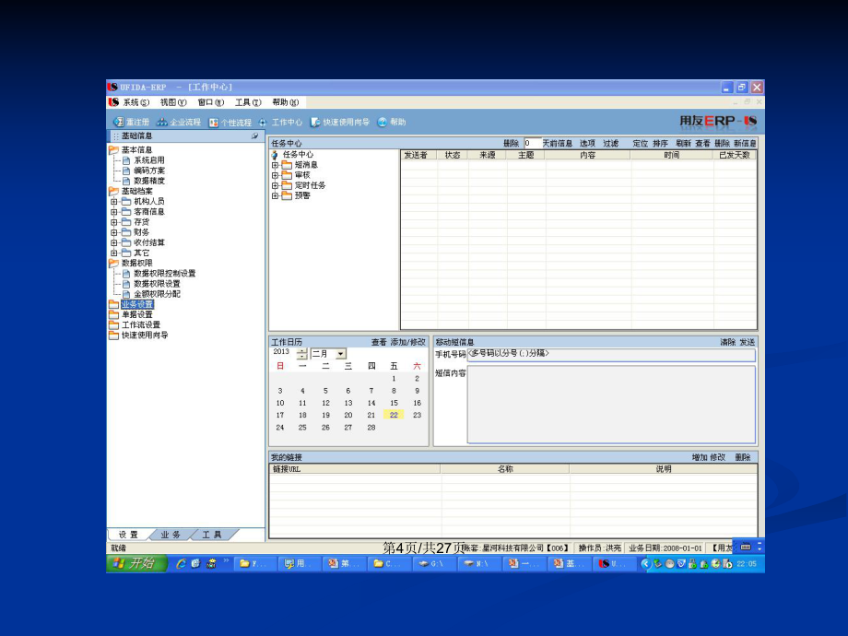This screenshot has height=636, width=848.
Task: Click the 重注册 toolbar icon
Action: [118, 122]
